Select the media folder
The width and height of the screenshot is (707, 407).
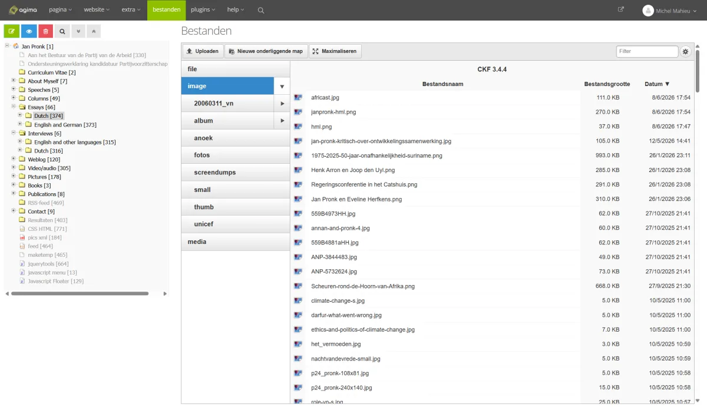(x=236, y=242)
